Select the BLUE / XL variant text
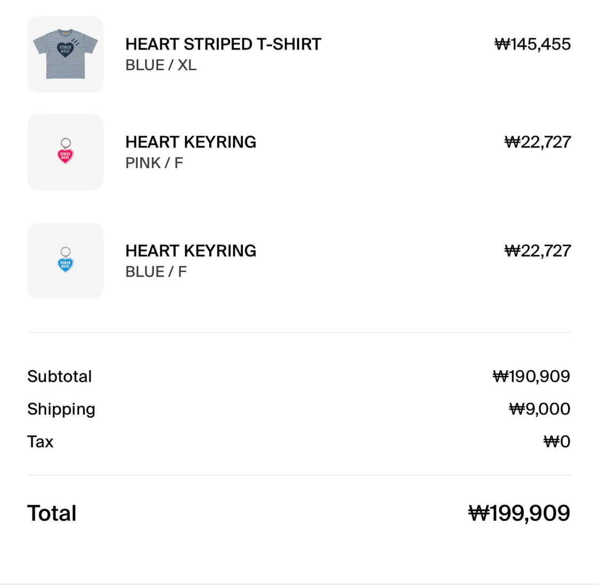 [x=161, y=65]
